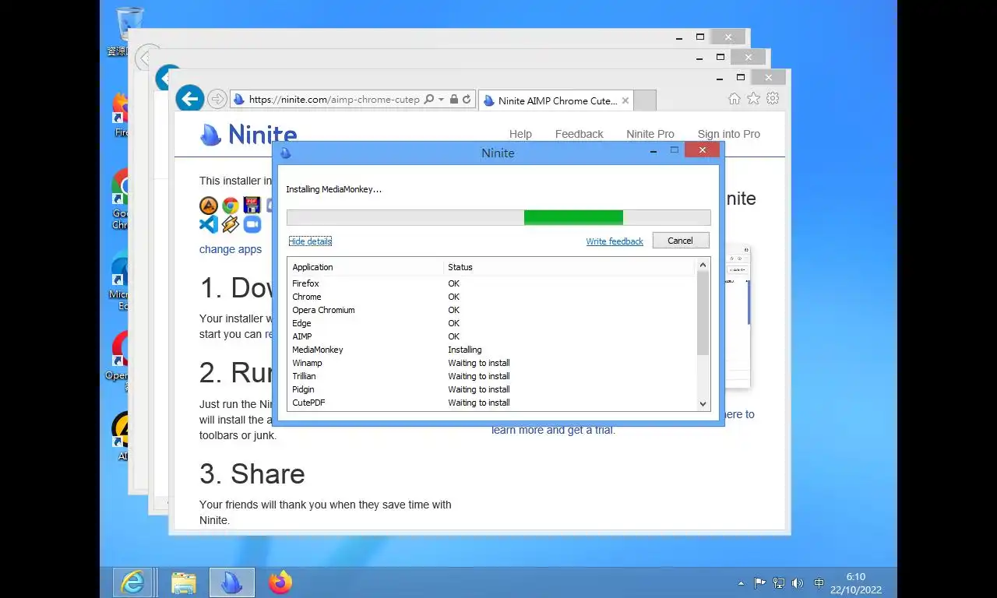Click the Ninite dialog title bar icon
The height and width of the screenshot is (598, 997).
tap(285, 153)
